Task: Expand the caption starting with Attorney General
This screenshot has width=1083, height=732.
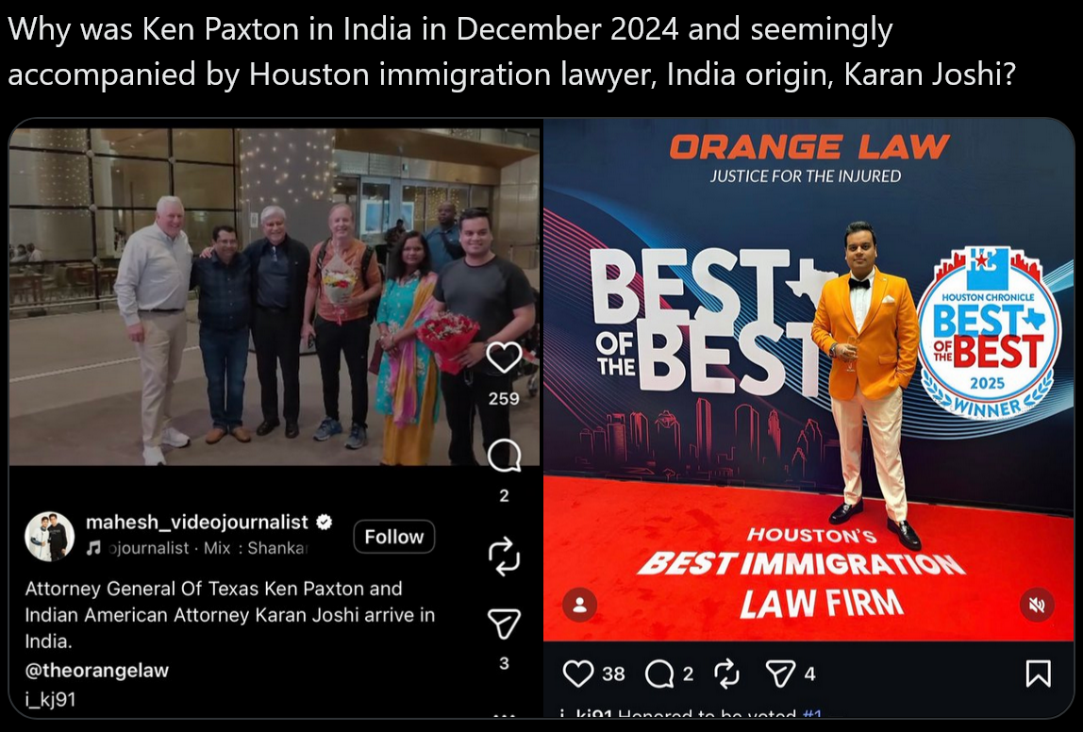Action: 230,615
